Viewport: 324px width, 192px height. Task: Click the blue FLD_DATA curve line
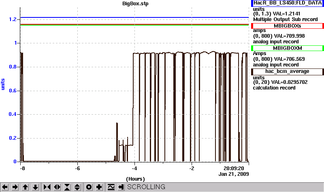tap(134, 17)
